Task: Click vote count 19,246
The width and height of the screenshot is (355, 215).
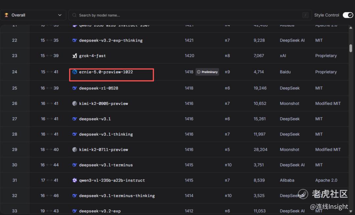Action: 260,88
